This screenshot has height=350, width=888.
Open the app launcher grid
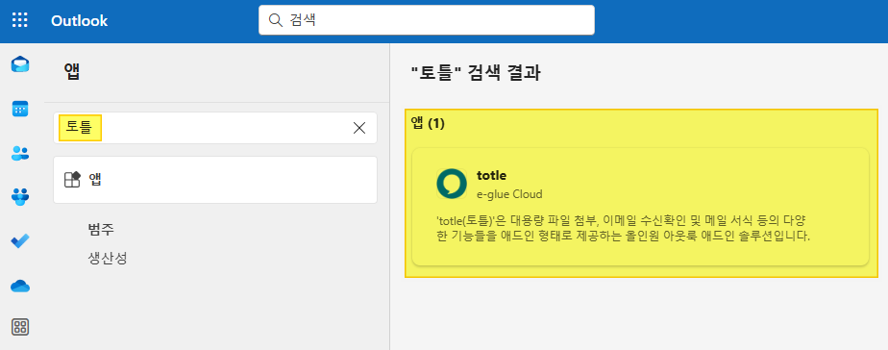pos(20,21)
